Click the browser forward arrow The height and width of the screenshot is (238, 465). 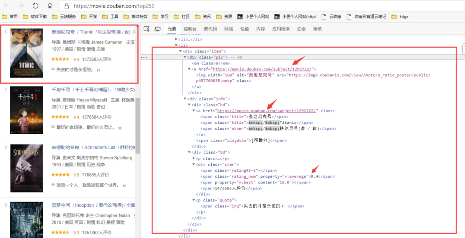point(21,6)
